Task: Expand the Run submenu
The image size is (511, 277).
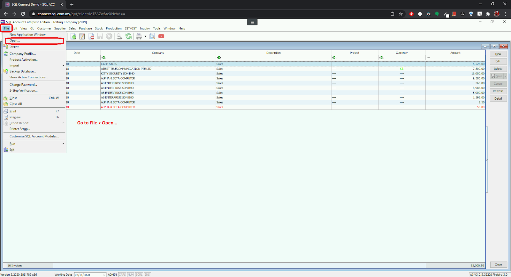Action: tap(34, 144)
